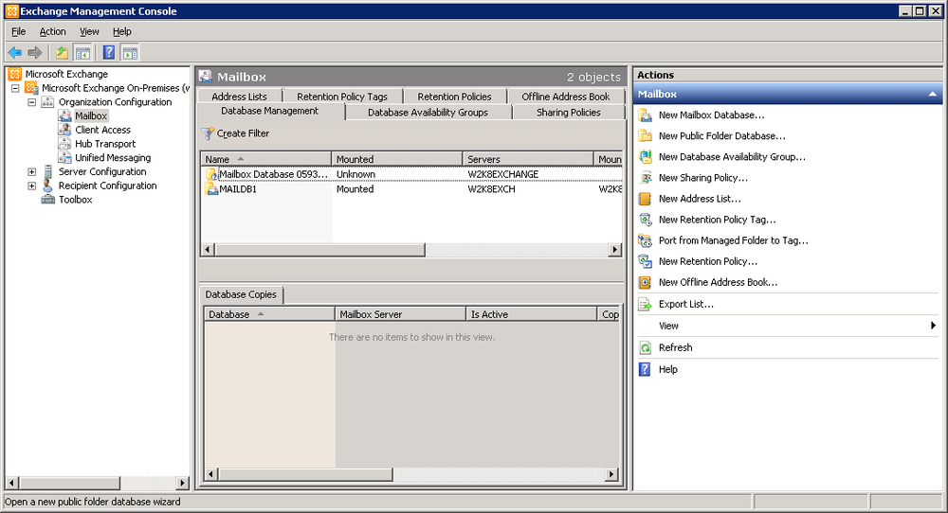The height and width of the screenshot is (513, 948).
Task: Open the Help menu in menu bar
Action: pos(121,31)
